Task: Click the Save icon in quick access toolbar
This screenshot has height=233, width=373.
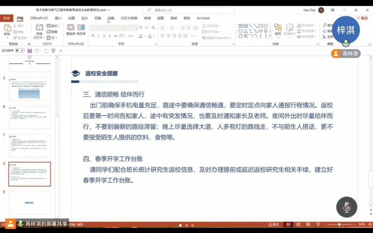Action: coord(30,51)
